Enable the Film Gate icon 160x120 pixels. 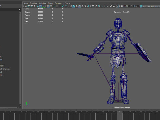click(51, 6)
